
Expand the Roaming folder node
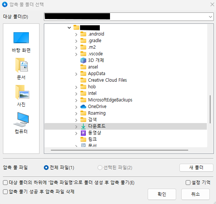tap(76, 114)
